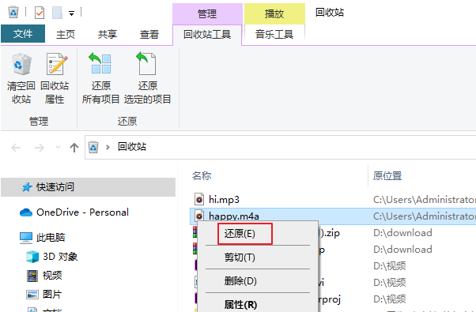Click the Properties checkmark quick access icon
This screenshot has height=312, width=476.
pyautogui.click(x=40, y=13)
